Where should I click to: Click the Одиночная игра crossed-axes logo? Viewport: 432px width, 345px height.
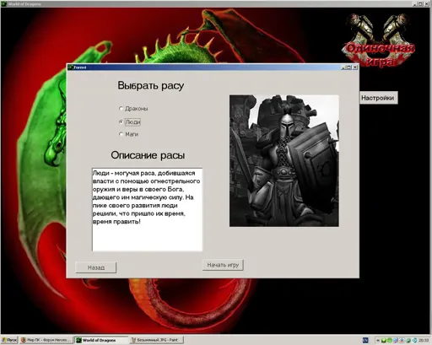[x=379, y=40]
